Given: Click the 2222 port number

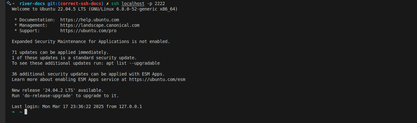Looking at the screenshot, I should (160, 4).
